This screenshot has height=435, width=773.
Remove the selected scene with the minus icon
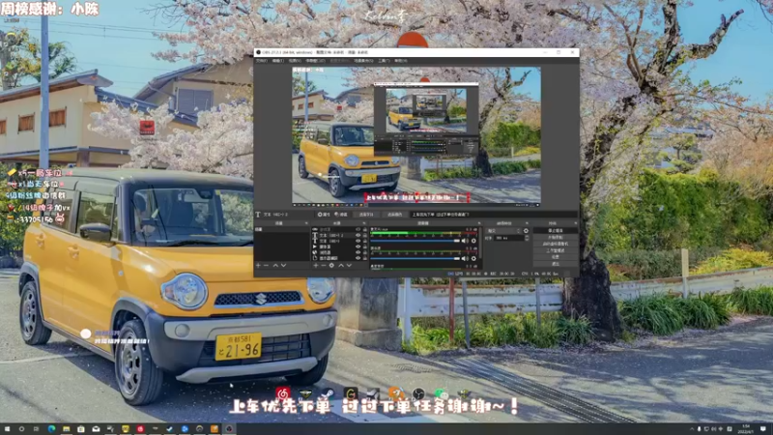tap(266, 265)
